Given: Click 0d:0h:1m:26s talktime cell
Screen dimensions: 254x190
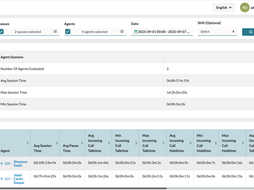Looking at the screenshot, I should (98, 176).
